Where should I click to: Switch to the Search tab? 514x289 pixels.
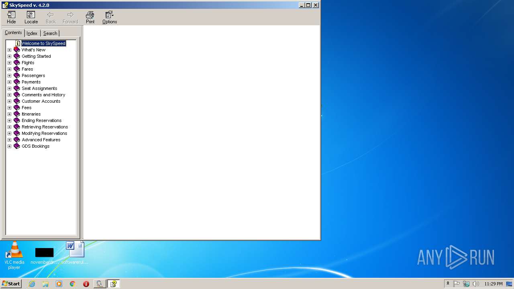[x=50, y=33]
